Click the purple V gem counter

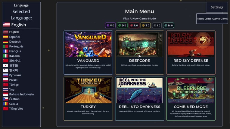(x=110, y=25)
